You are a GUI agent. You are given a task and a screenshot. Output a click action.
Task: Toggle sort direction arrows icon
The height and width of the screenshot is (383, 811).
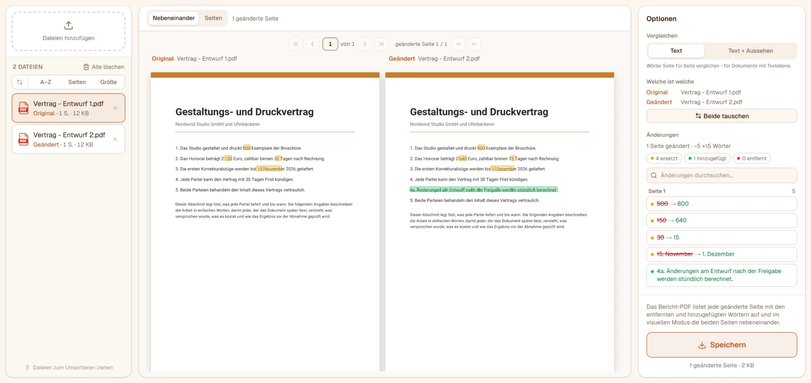[x=19, y=82]
